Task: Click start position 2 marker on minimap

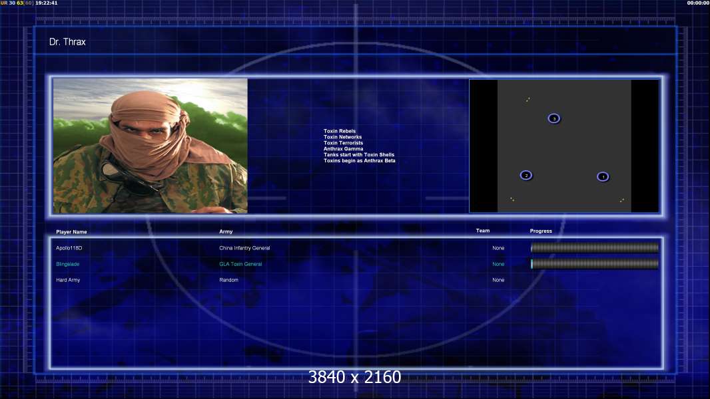Action: pyautogui.click(x=526, y=176)
